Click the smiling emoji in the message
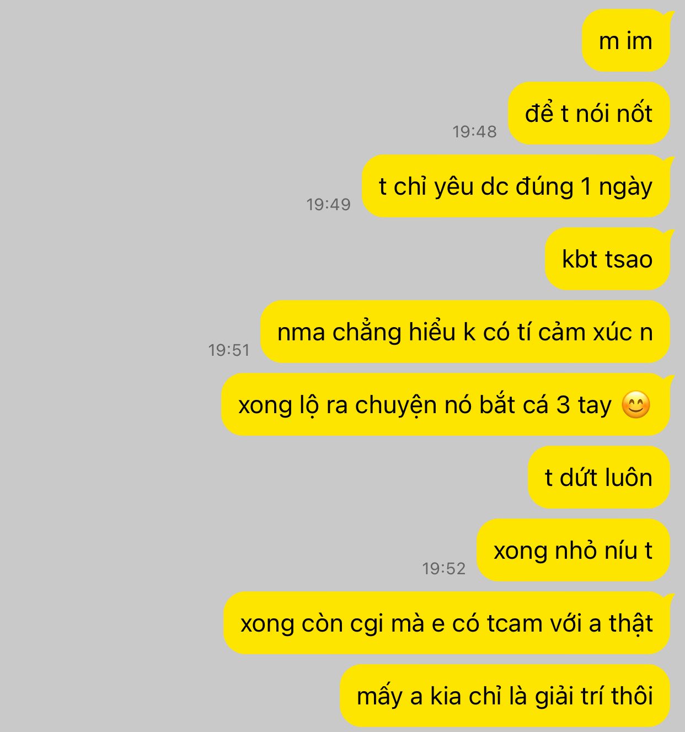 pyautogui.click(x=636, y=405)
